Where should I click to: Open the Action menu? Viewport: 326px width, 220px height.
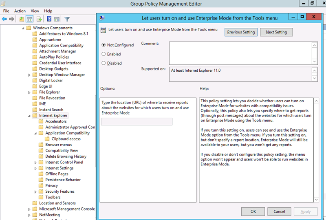(20, 11)
